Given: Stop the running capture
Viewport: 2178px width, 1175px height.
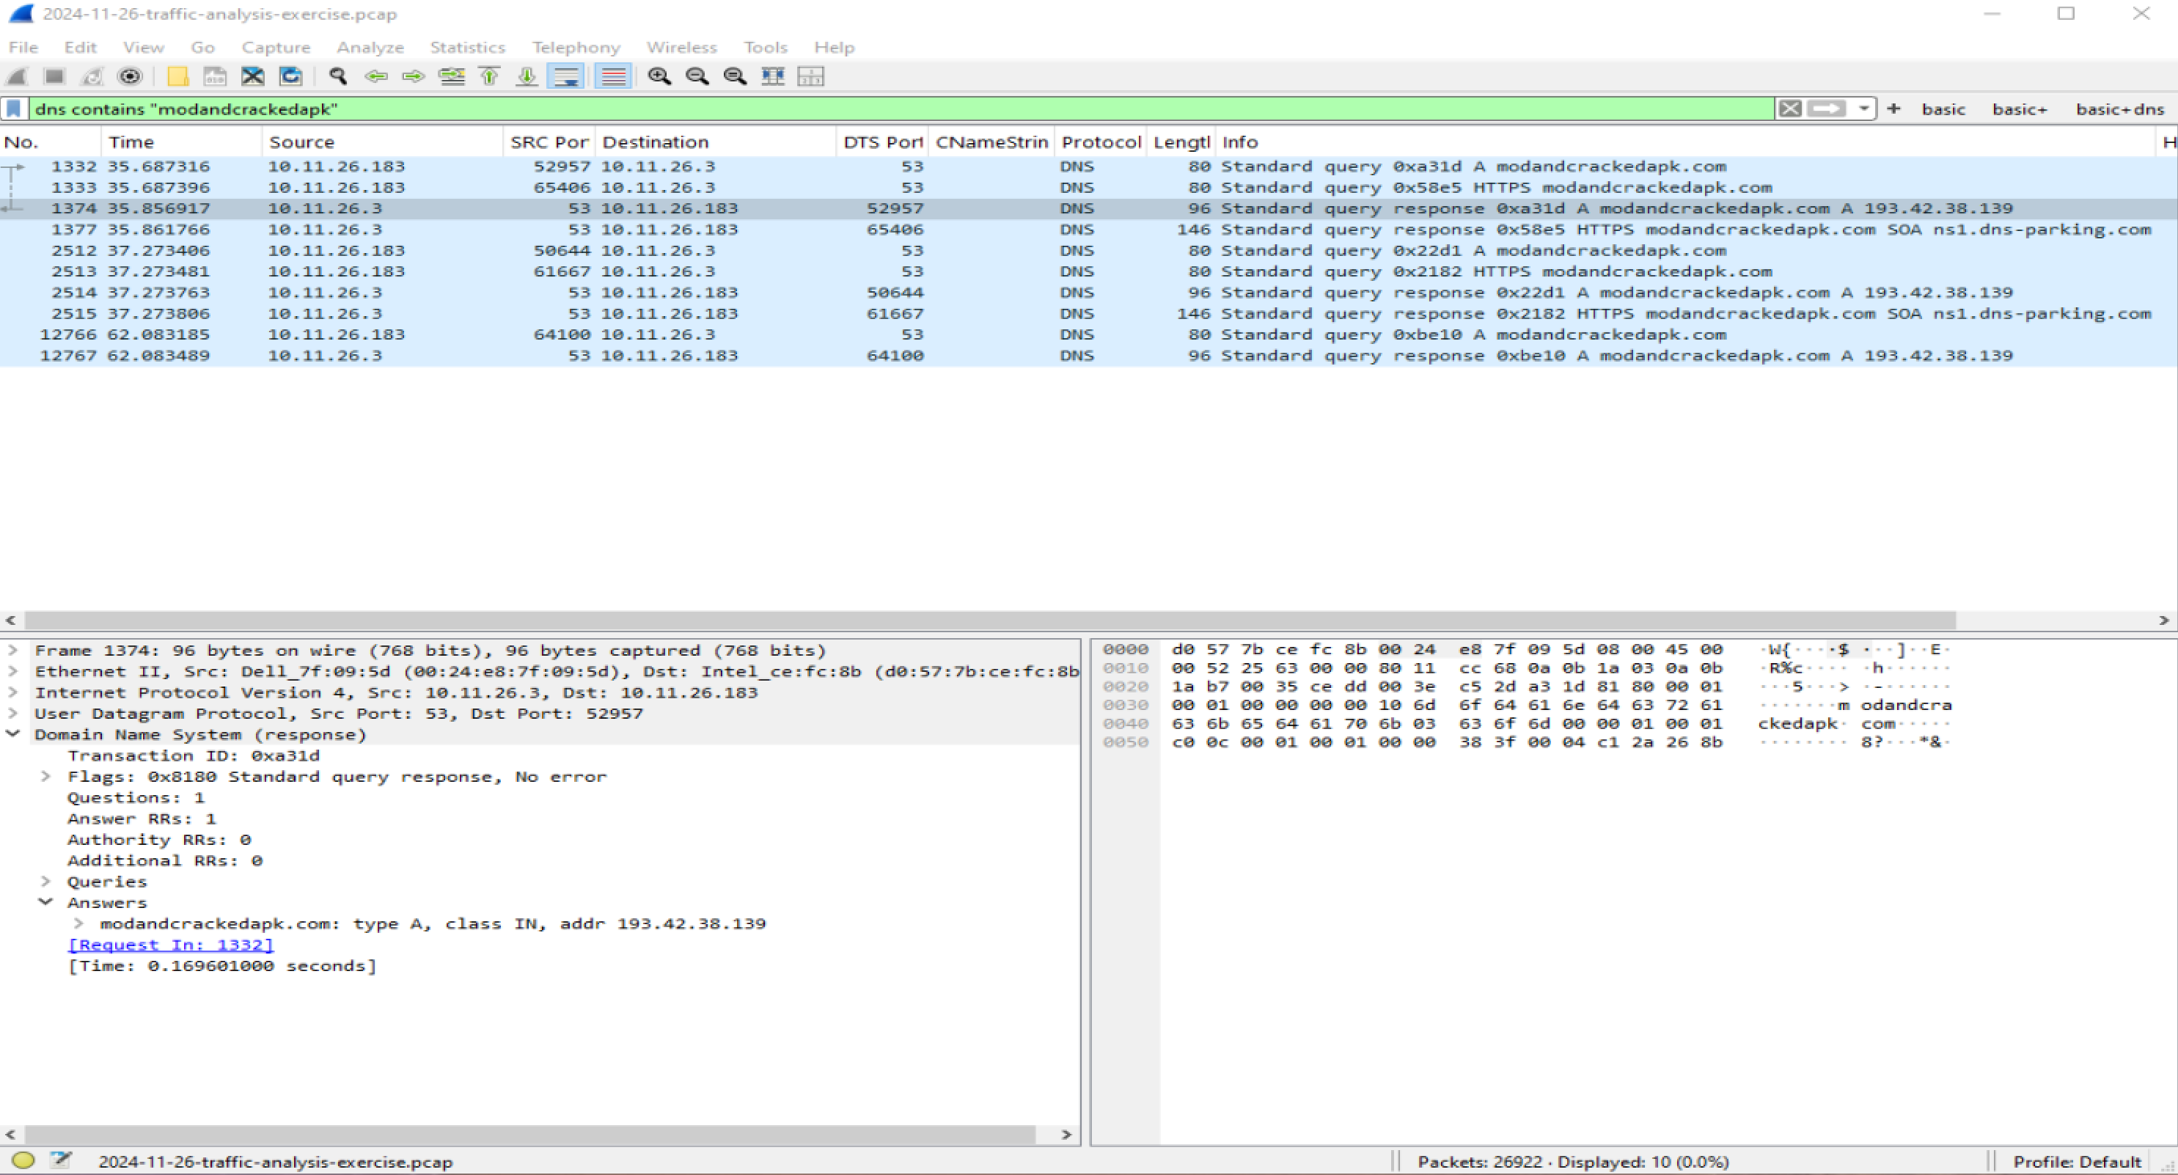Looking at the screenshot, I should [54, 76].
